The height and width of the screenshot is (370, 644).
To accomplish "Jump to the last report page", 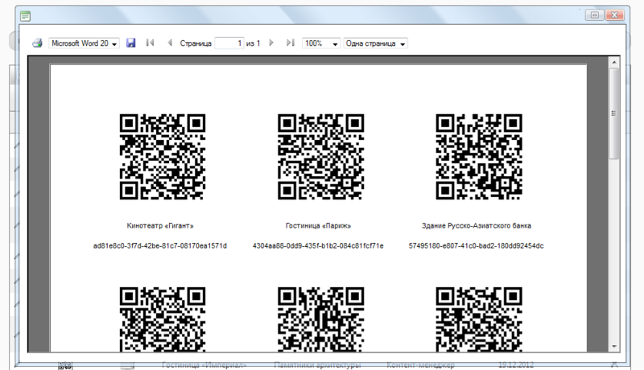I will pyautogui.click(x=291, y=43).
